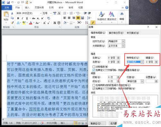Switch to 引用 References tab
The width and height of the screenshot is (161, 127).
click(x=51, y=7)
